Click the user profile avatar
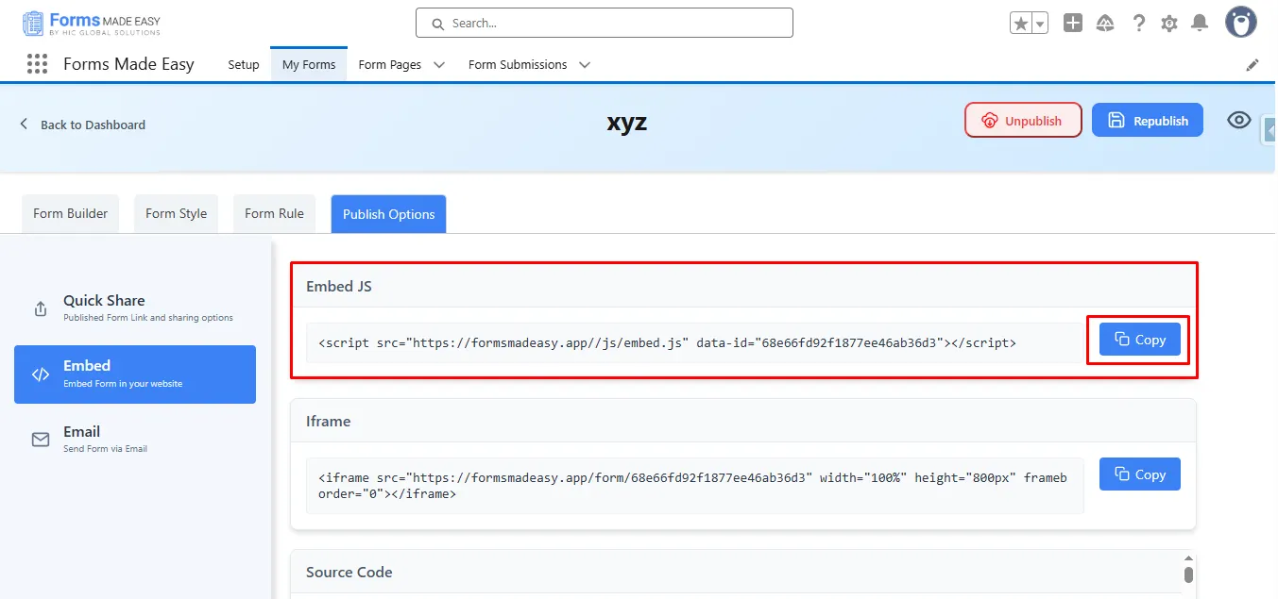The width and height of the screenshot is (1278, 599). tap(1240, 23)
